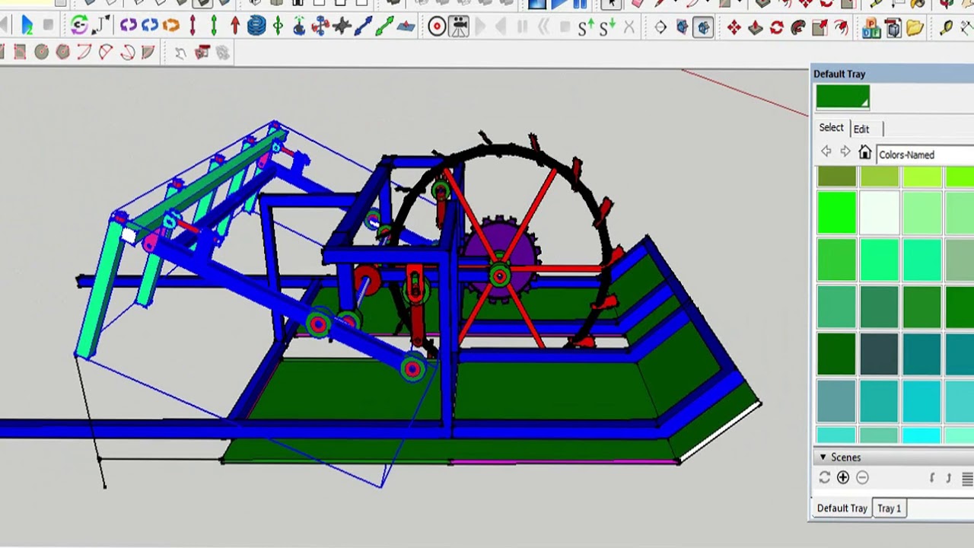Click the yellow folder icon

tap(915, 28)
